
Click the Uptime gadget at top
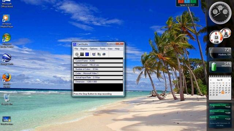point(187,3)
